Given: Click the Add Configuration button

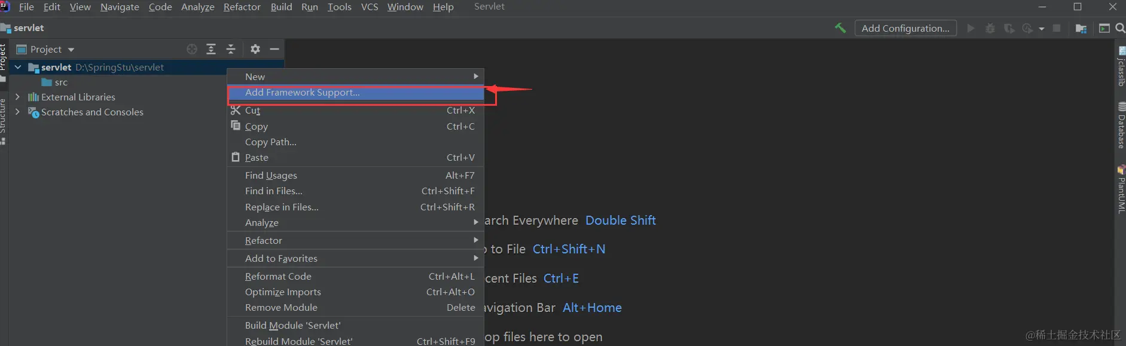Looking at the screenshot, I should tap(905, 28).
